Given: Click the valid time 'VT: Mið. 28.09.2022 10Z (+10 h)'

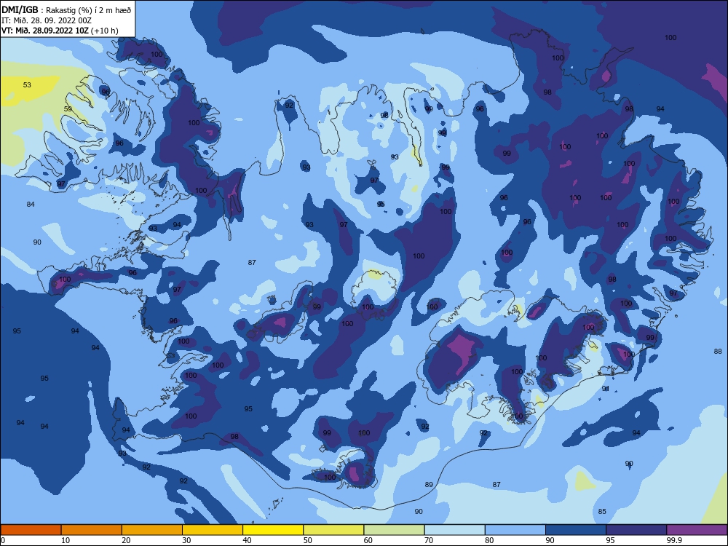Looking at the screenshot, I should pyautogui.click(x=60, y=31).
